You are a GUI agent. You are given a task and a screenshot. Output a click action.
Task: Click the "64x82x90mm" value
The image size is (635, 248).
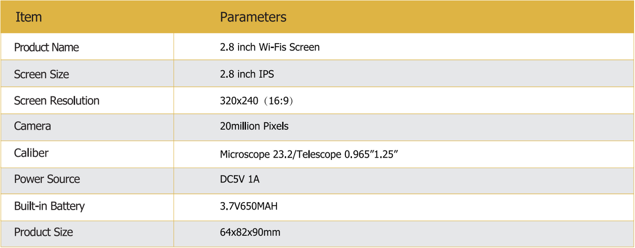tap(250, 232)
